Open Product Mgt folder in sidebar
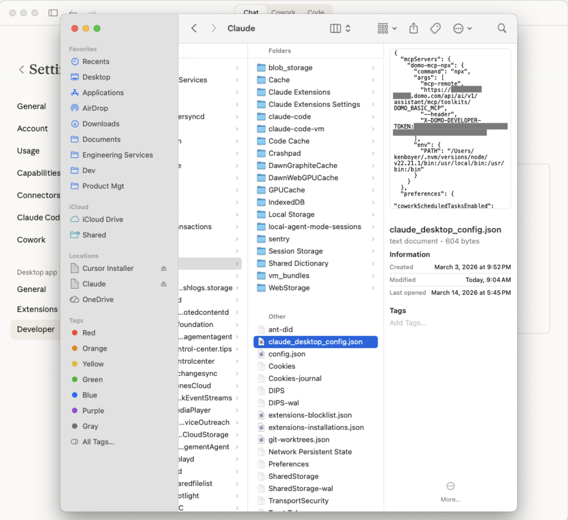568x520 pixels. (103, 186)
